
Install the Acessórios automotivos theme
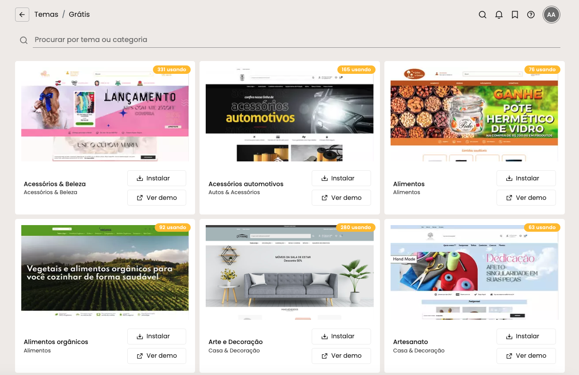(341, 178)
